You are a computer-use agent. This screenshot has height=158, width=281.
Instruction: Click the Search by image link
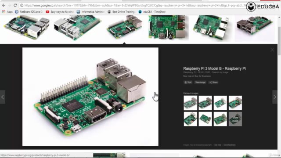pos(220,72)
